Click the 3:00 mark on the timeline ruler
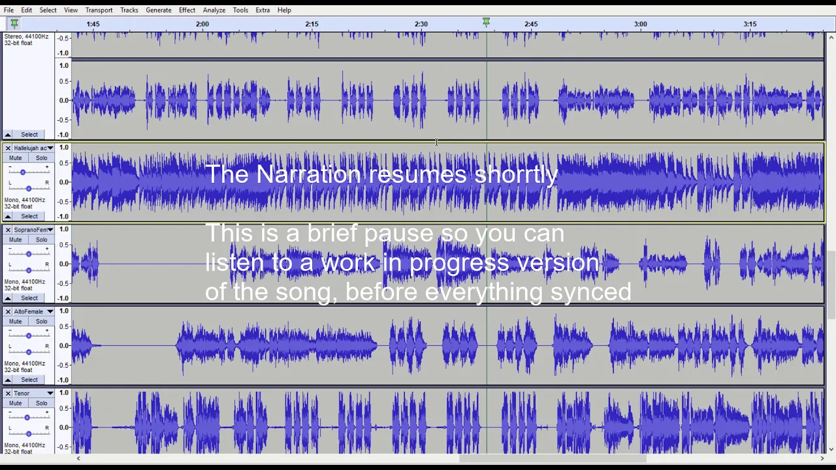Image resolution: width=836 pixels, height=470 pixels. 640,24
